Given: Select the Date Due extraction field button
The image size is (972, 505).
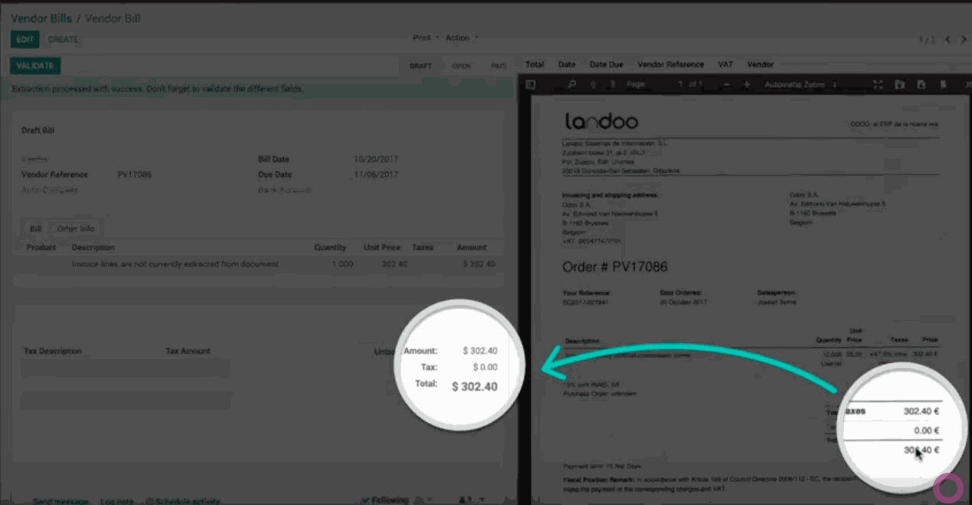Looking at the screenshot, I should 606,64.
